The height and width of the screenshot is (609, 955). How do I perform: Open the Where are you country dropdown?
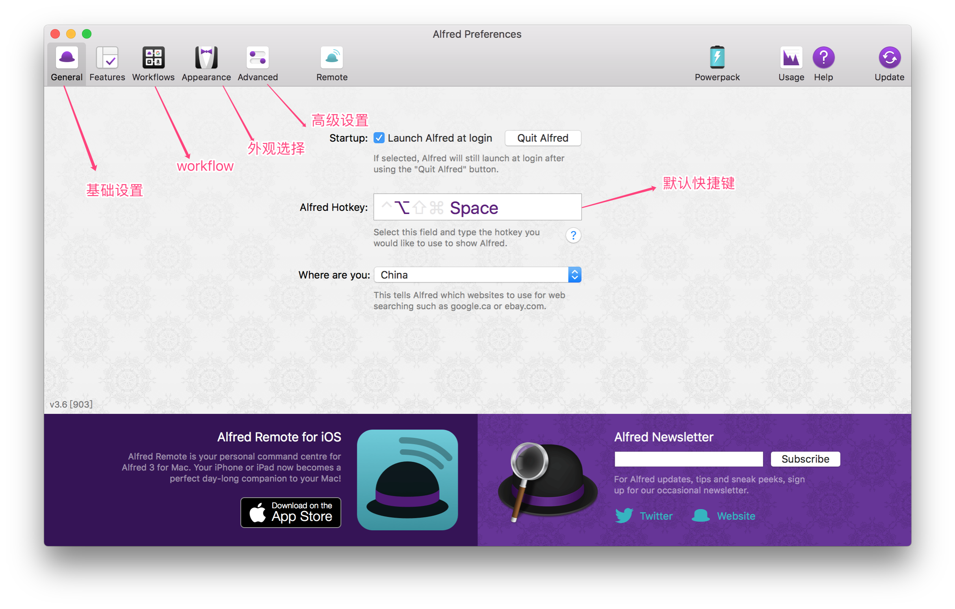tap(477, 275)
